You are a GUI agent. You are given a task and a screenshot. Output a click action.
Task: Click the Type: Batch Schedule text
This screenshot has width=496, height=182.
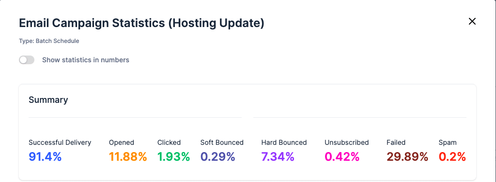click(x=49, y=41)
